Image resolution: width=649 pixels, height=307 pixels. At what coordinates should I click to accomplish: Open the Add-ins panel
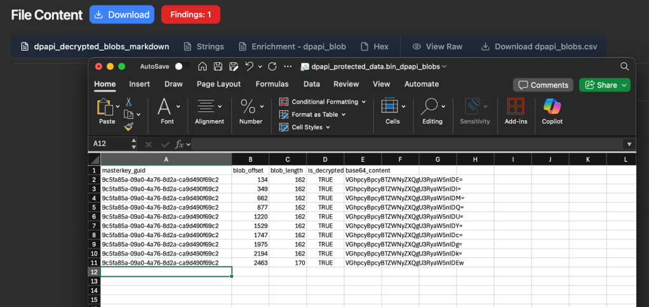point(516,107)
